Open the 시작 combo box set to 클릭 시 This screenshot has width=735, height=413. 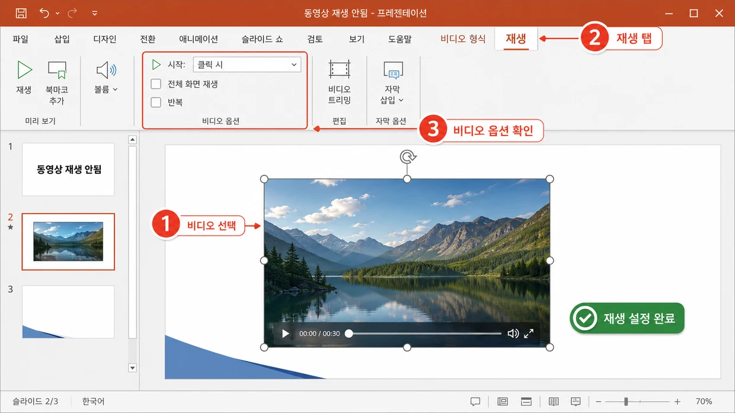tap(247, 64)
